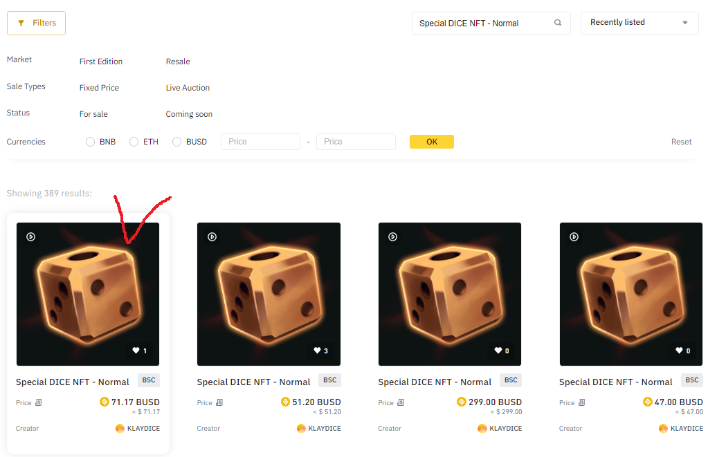Choose Live Auction sale type

click(x=188, y=88)
